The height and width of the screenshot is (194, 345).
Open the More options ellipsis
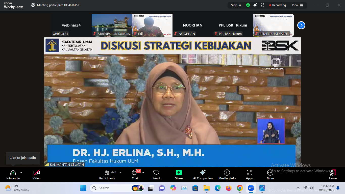click(x=270, y=174)
